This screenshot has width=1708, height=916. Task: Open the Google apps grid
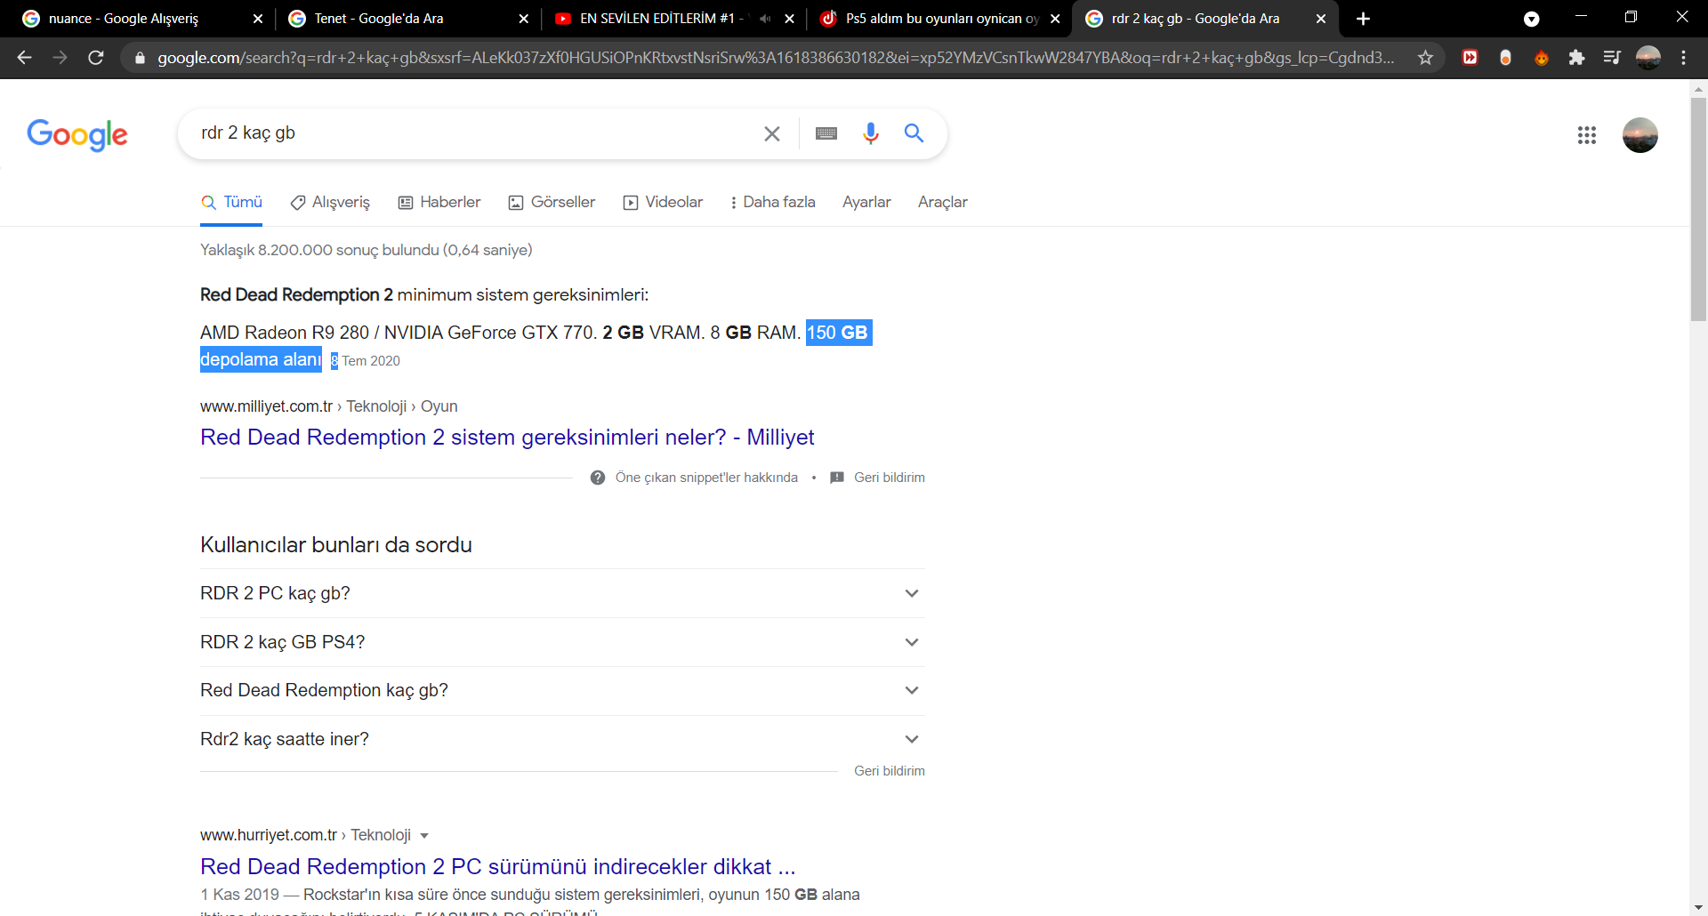point(1587,135)
